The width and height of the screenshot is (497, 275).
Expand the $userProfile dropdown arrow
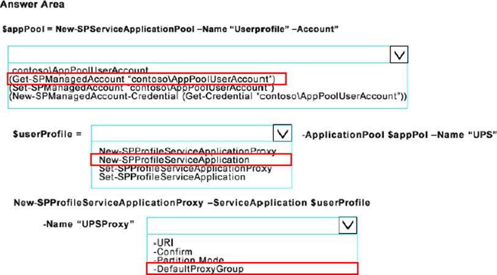point(281,134)
